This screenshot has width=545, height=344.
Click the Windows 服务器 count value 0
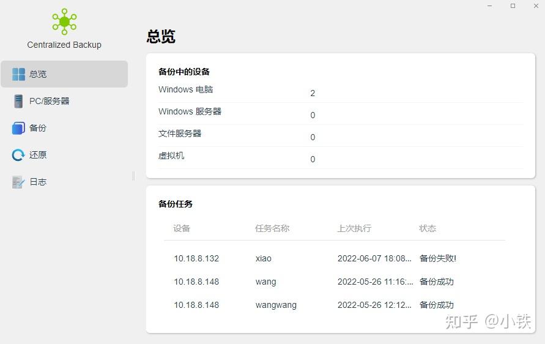pos(313,115)
